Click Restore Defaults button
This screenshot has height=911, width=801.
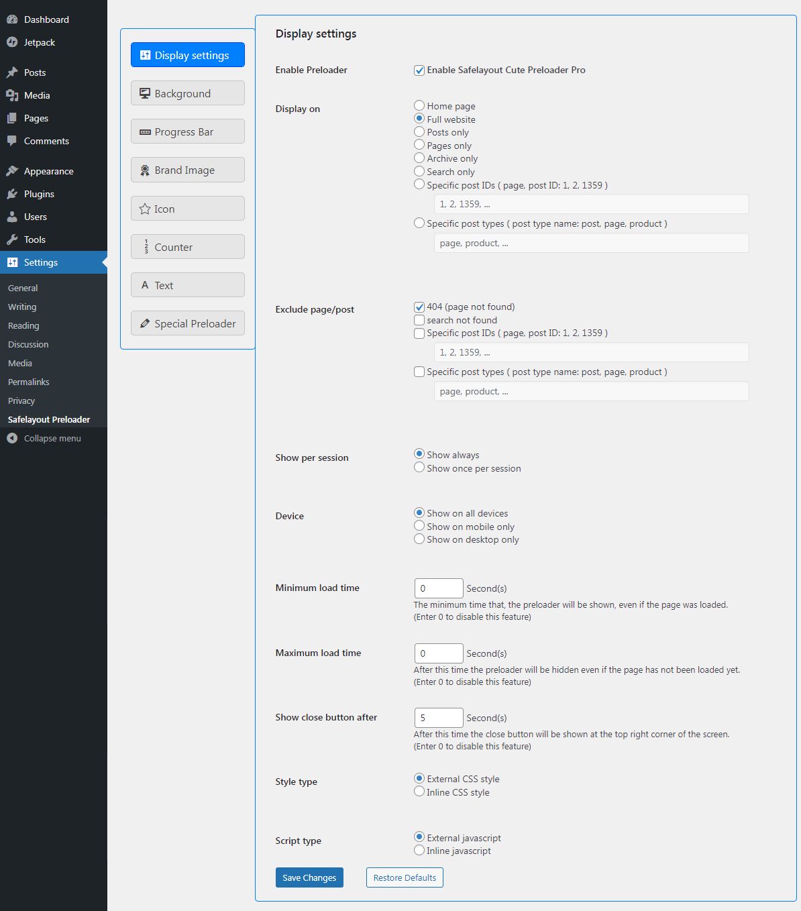[405, 877]
